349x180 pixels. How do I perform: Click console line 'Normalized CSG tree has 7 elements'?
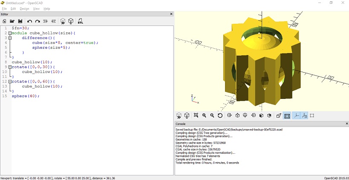(x=198, y=156)
